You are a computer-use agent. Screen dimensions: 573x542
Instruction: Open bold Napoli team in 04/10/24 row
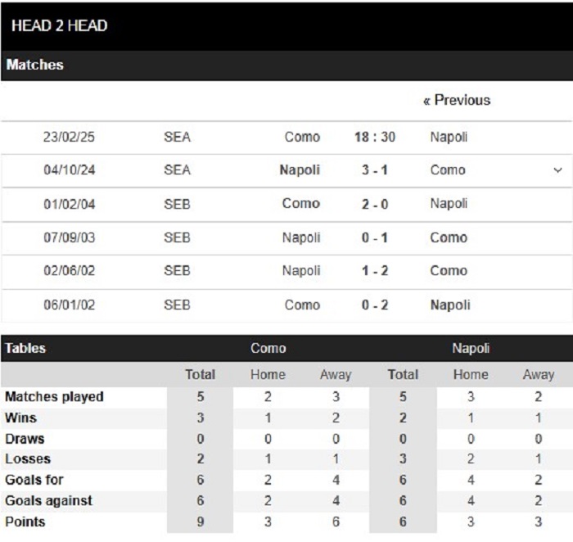click(300, 170)
